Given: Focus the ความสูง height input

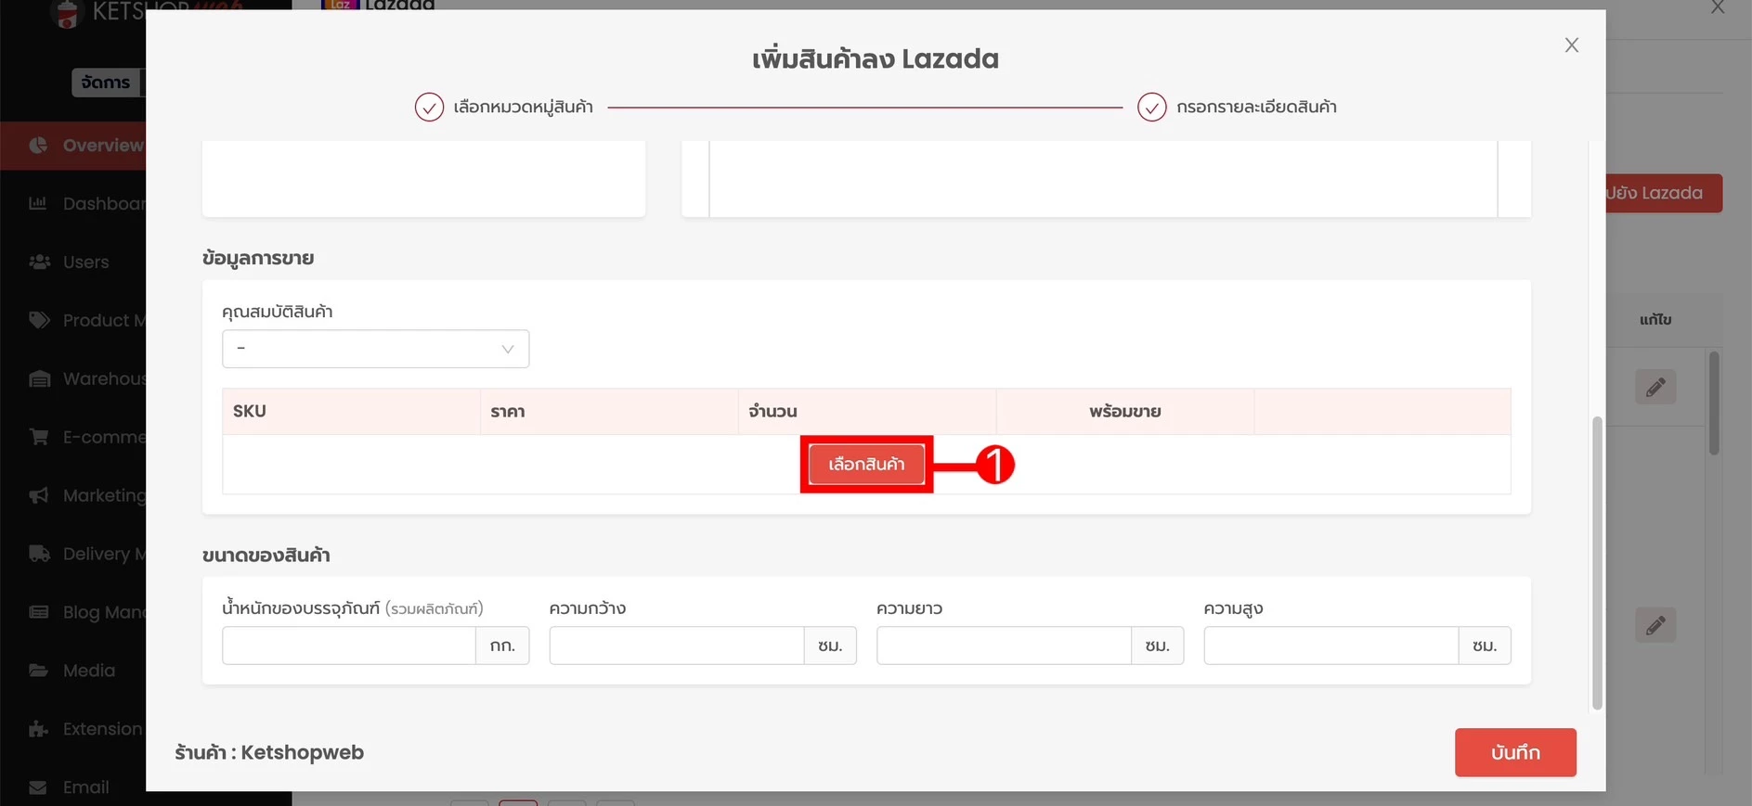Looking at the screenshot, I should 1330,646.
